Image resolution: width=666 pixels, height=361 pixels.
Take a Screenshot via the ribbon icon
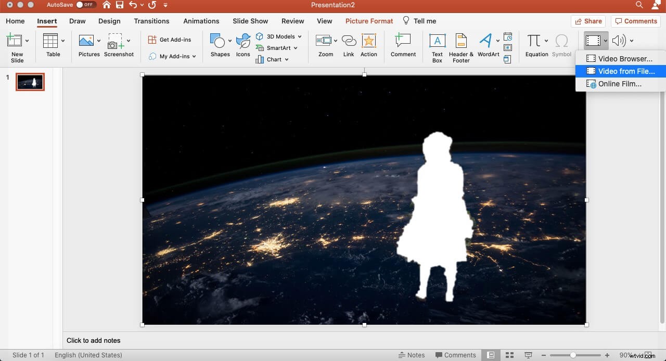point(119,46)
